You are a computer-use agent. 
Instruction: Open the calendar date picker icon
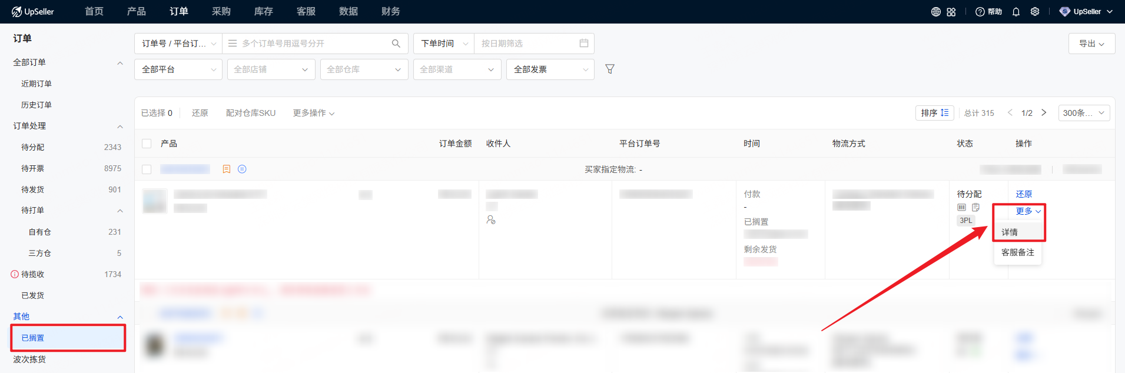(x=584, y=44)
